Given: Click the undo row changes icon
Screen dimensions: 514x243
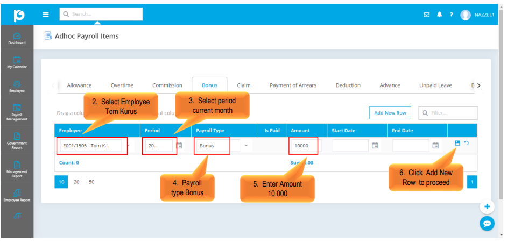Looking at the screenshot, I should 466,143.
